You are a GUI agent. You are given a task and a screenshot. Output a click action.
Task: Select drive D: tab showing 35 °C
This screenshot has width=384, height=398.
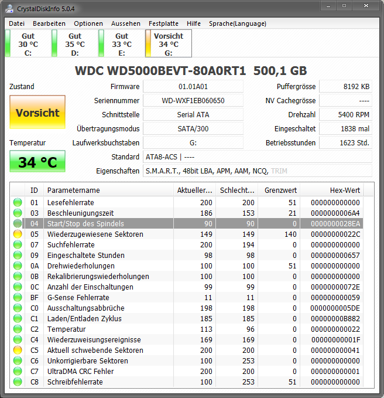pos(75,43)
